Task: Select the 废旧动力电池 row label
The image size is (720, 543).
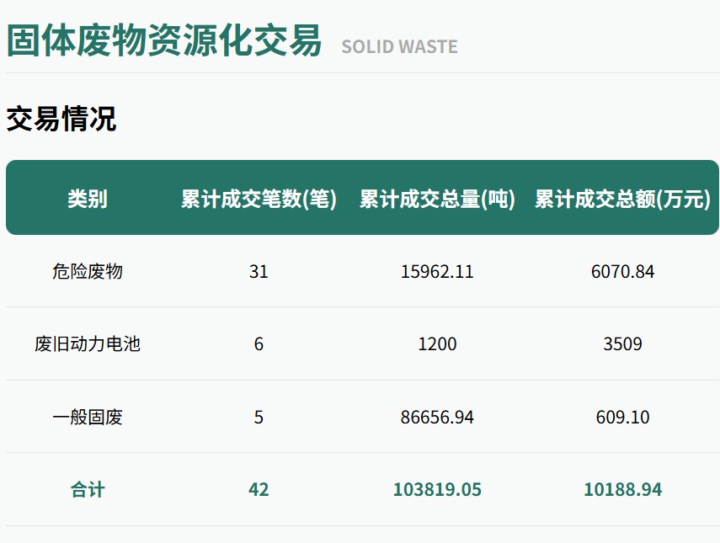Action: point(88,343)
